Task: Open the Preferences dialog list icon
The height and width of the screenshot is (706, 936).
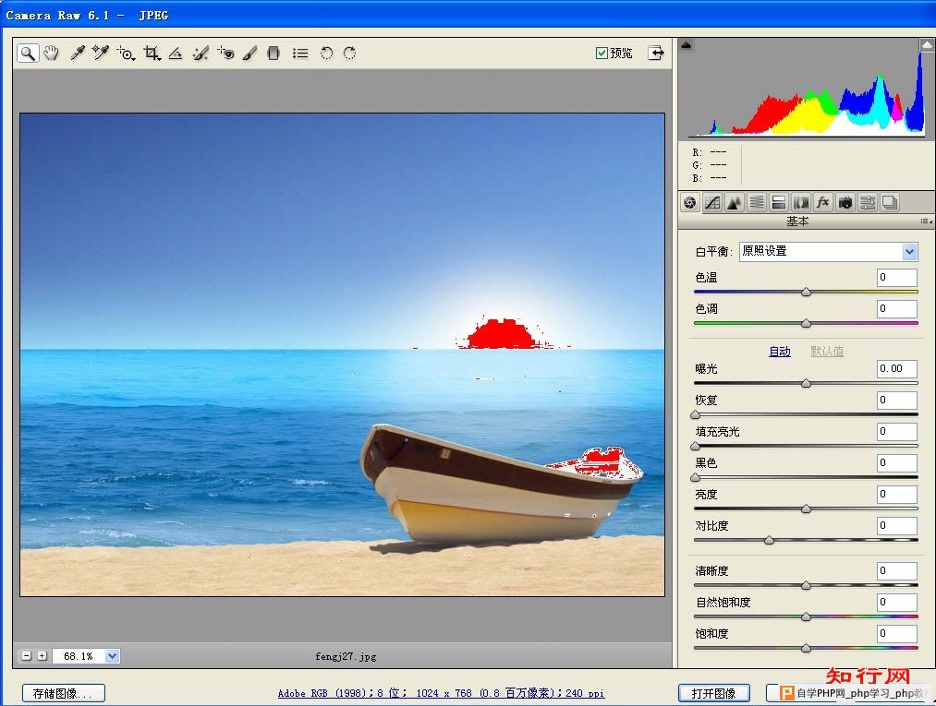Action: [x=300, y=54]
